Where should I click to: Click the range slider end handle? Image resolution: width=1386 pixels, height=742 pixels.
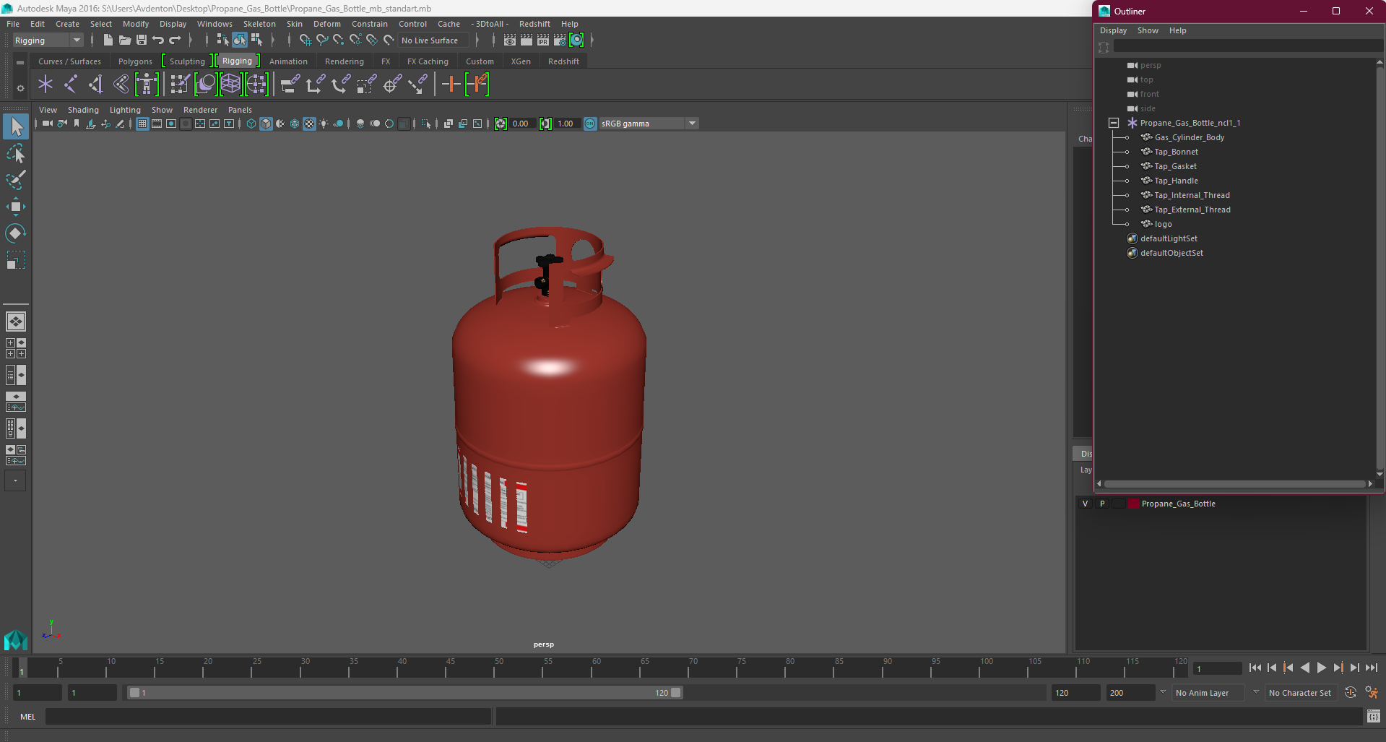[676, 693]
